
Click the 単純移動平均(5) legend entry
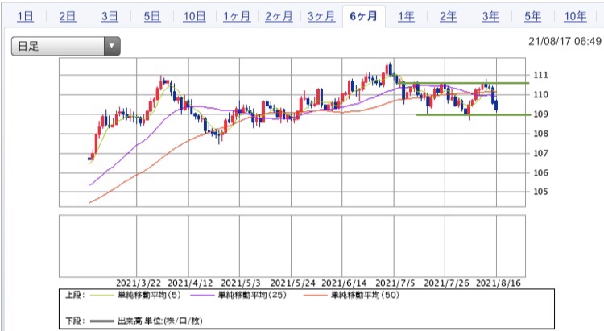(149, 296)
